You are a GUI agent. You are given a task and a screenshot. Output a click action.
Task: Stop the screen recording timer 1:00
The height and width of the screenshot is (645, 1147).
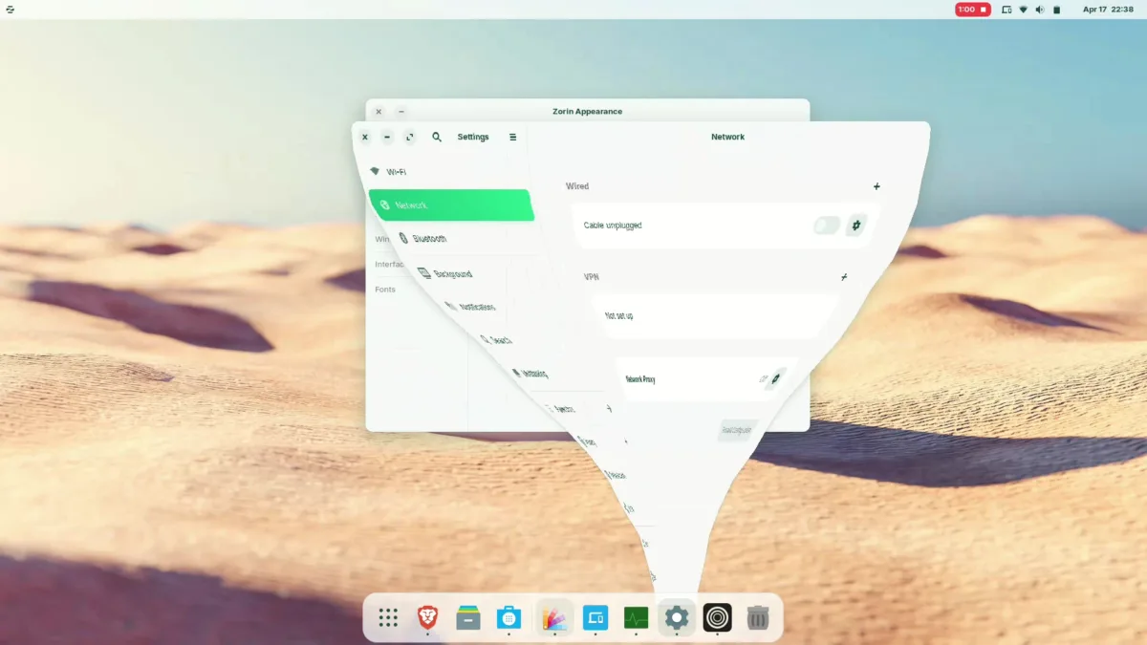point(973,10)
